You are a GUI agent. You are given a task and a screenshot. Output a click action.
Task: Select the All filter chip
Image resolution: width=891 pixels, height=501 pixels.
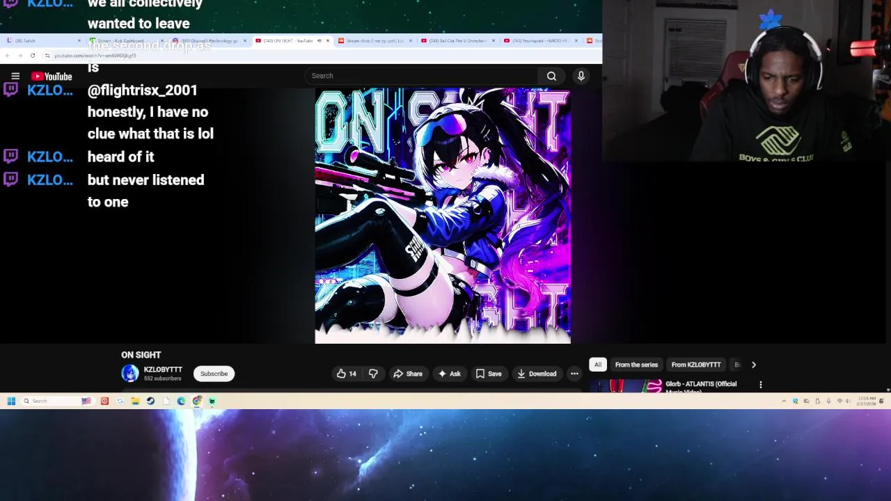(x=597, y=365)
